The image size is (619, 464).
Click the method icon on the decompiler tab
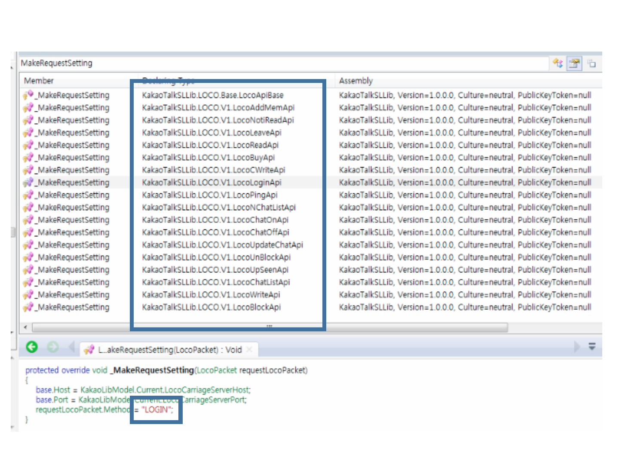coord(89,350)
